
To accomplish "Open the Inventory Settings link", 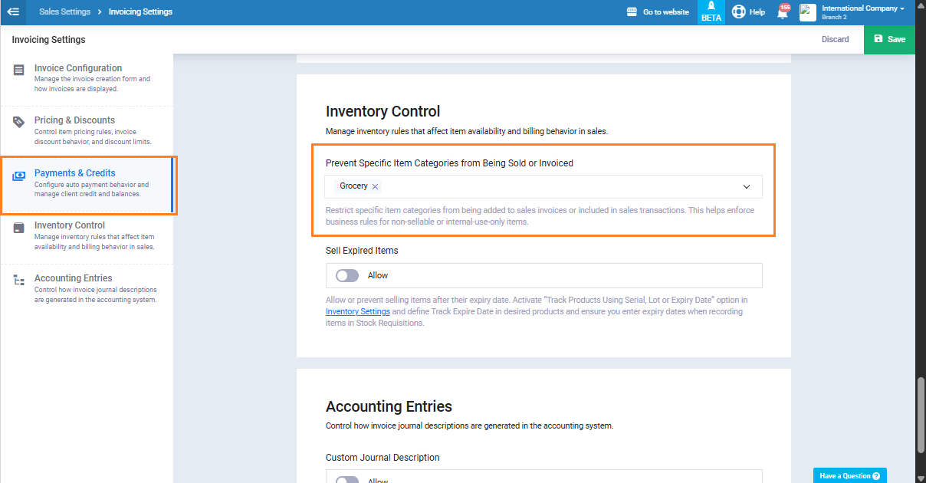I will click(x=358, y=312).
